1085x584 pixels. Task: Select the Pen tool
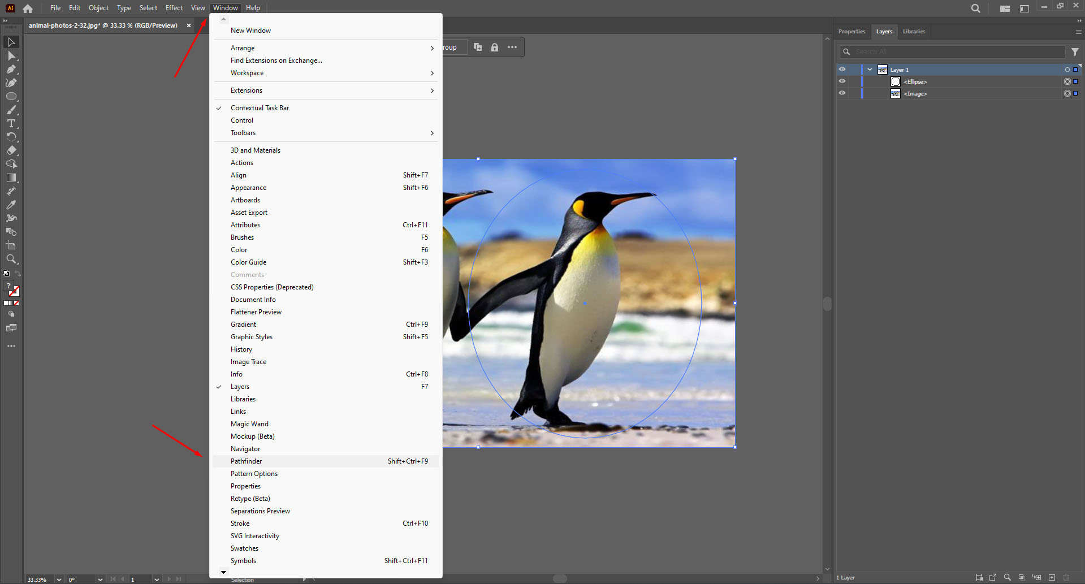[x=11, y=70]
